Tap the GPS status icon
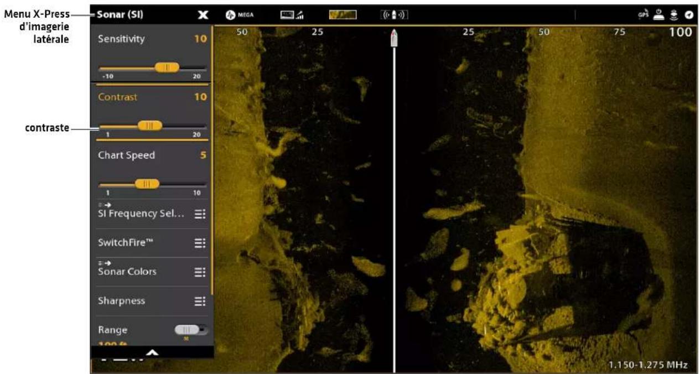Viewport: 700px width, 374px height. (643, 15)
